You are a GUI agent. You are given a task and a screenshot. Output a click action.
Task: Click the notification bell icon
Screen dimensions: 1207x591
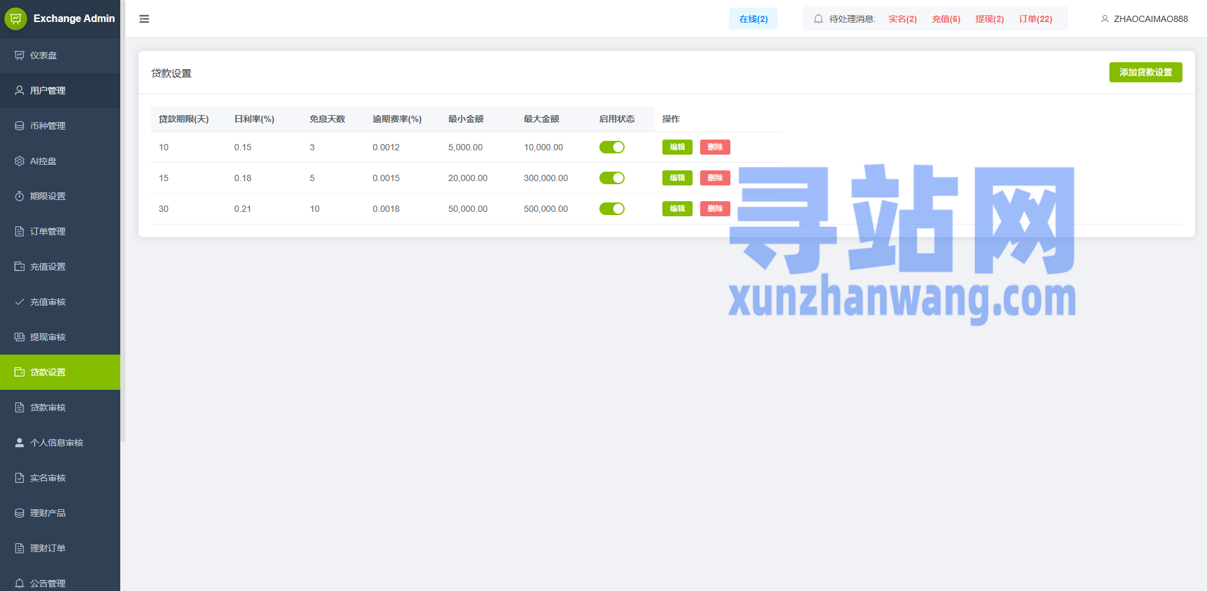(818, 19)
